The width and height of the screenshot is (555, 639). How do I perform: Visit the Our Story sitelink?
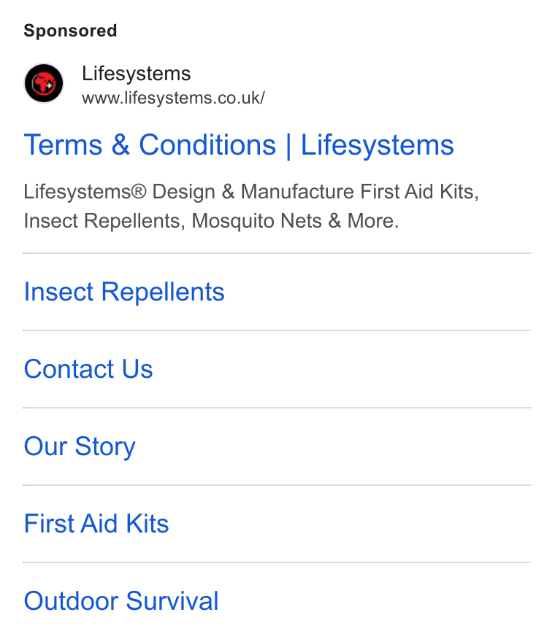tap(80, 446)
